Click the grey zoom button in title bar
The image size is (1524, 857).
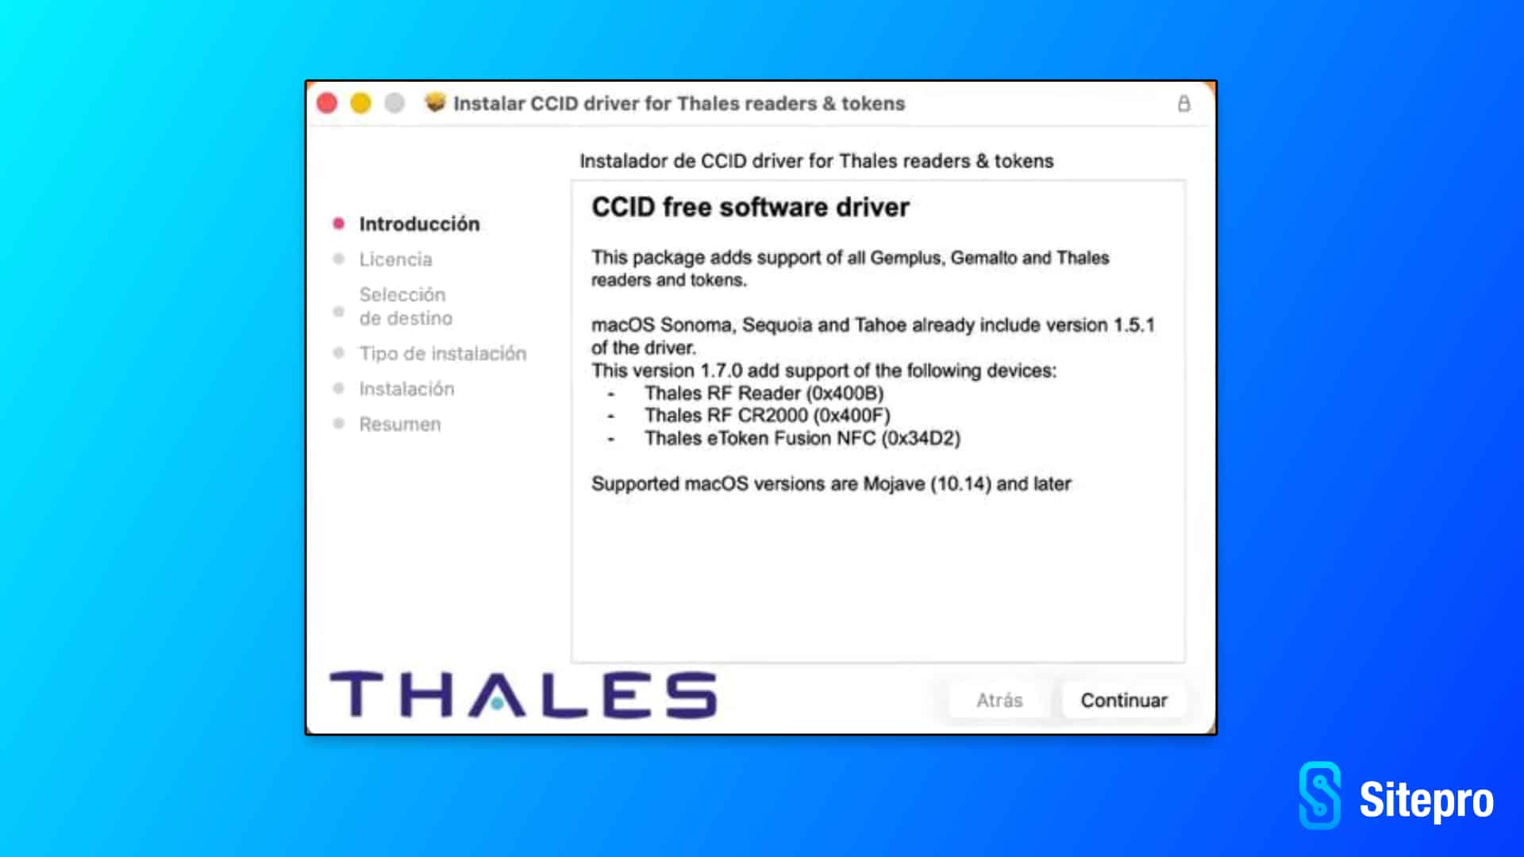tap(394, 103)
